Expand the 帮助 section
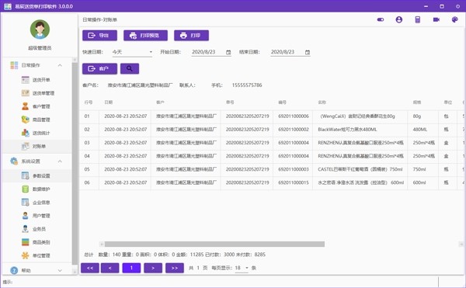 point(60,270)
